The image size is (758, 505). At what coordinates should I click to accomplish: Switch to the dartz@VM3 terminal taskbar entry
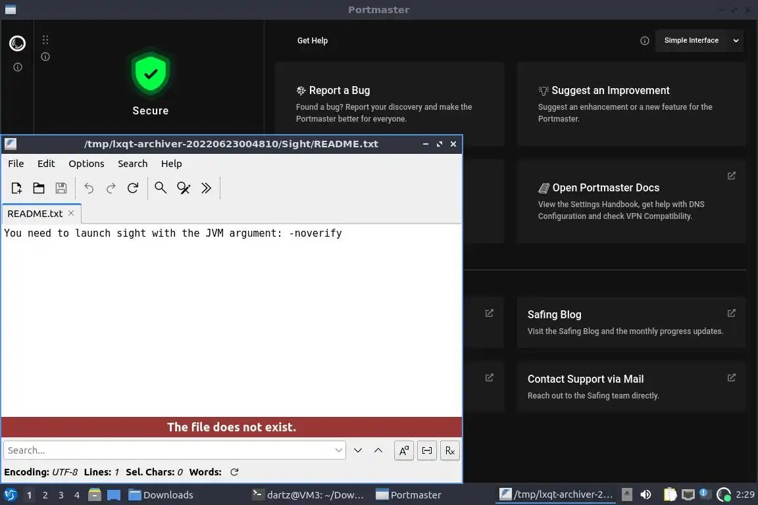point(309,495)
